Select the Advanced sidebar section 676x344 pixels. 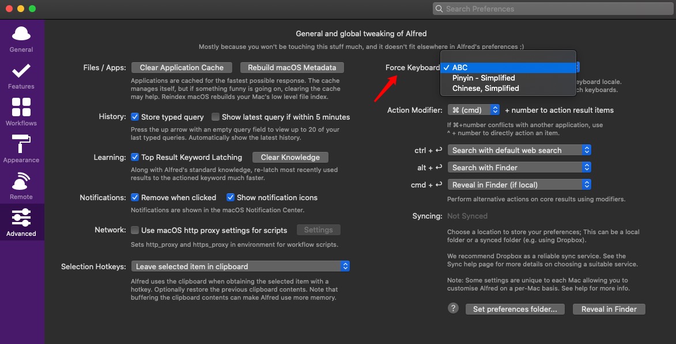pos(21,222)
